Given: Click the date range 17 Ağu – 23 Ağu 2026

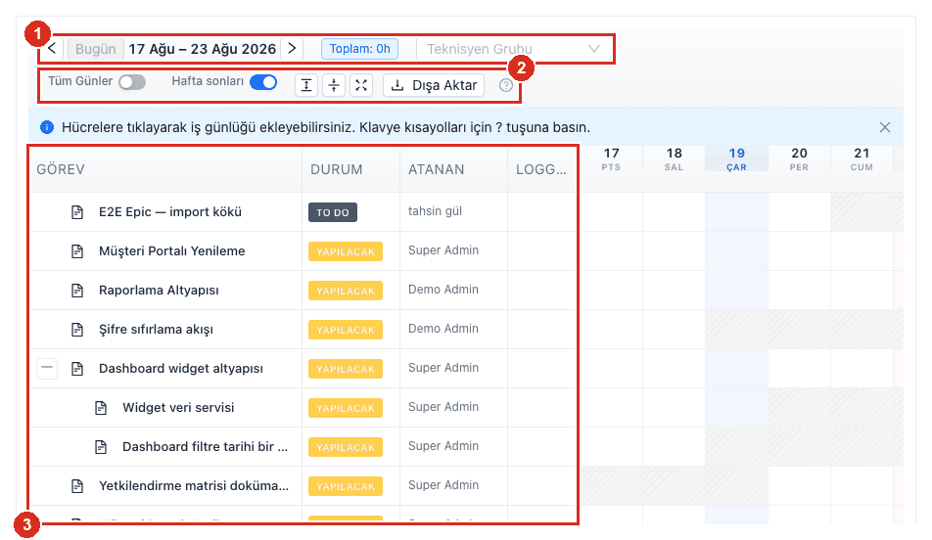Looking at the screenshot, I should tap(202, 49).
